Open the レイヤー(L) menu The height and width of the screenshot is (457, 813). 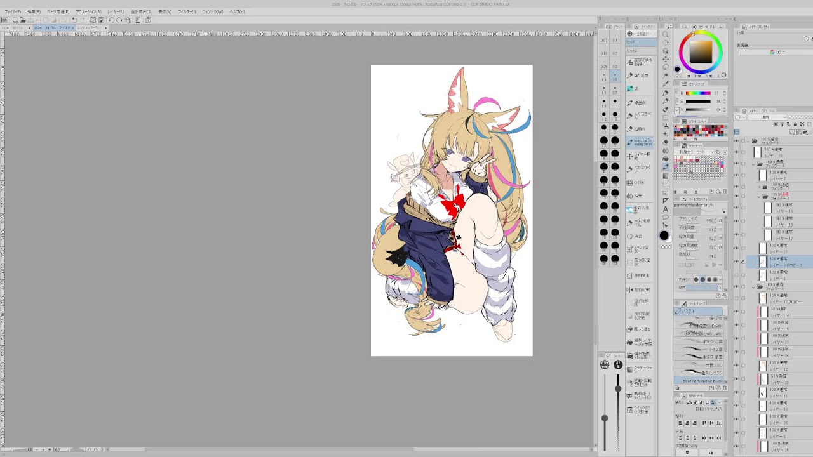[x=116, y=11]
